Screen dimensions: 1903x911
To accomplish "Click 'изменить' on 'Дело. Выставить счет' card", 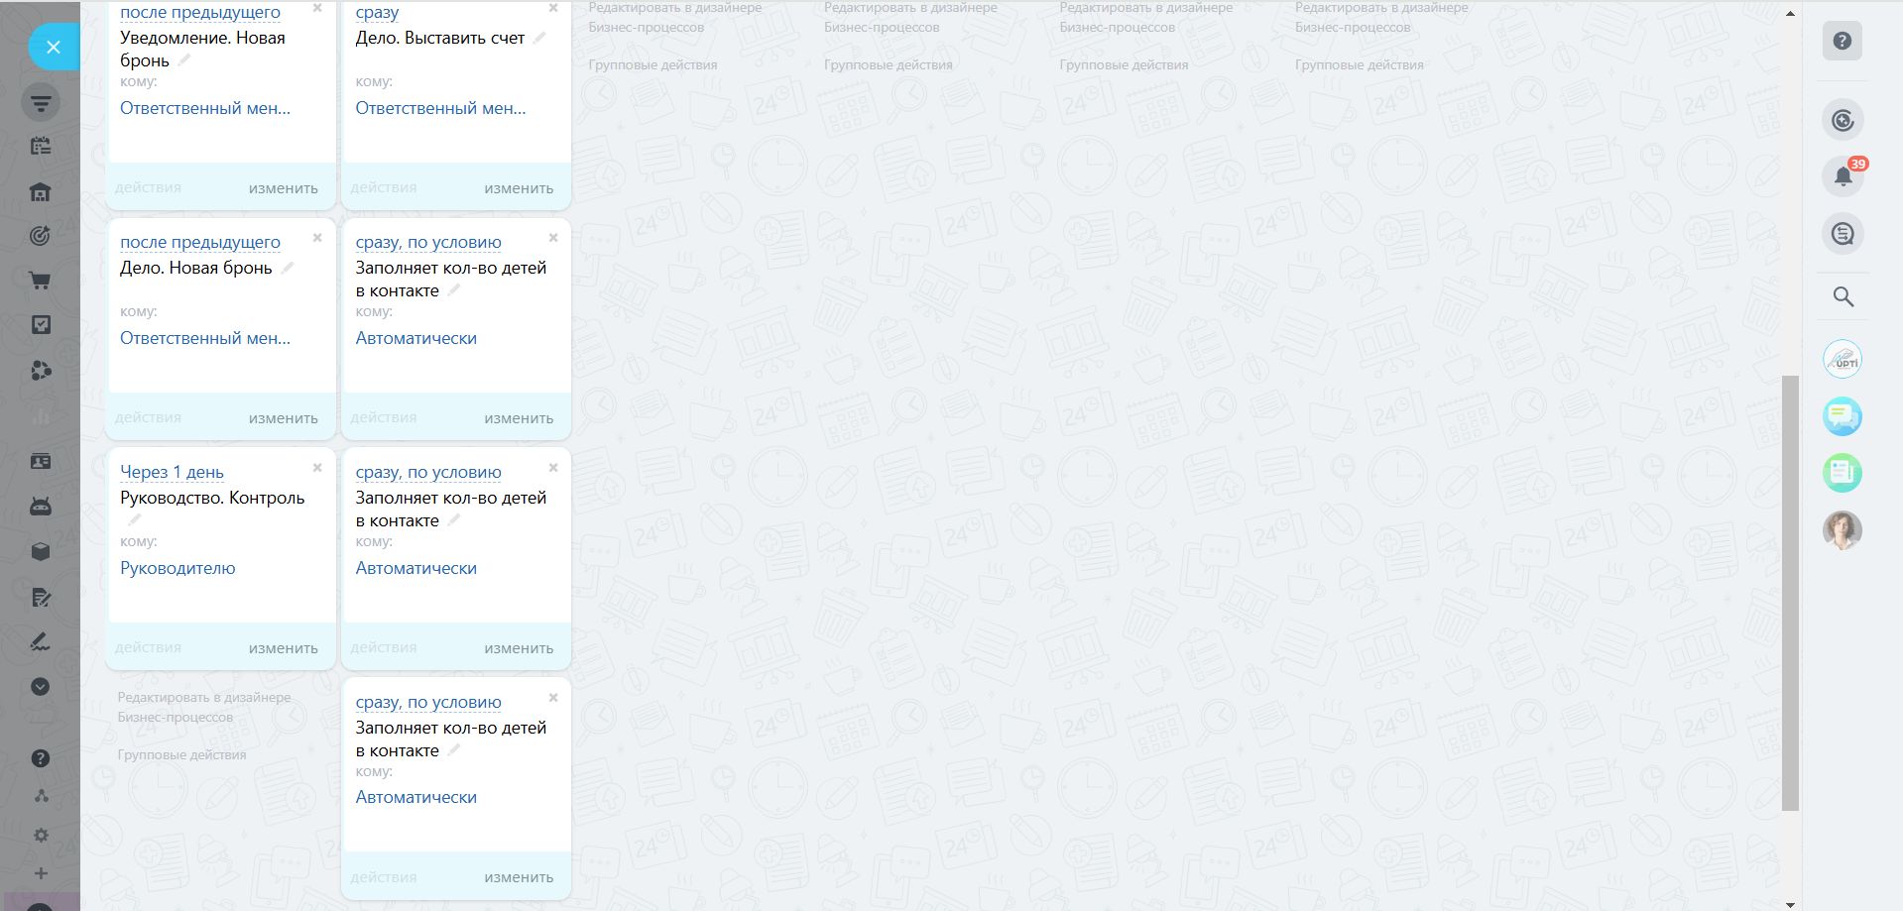I will (x=519, y=188).
